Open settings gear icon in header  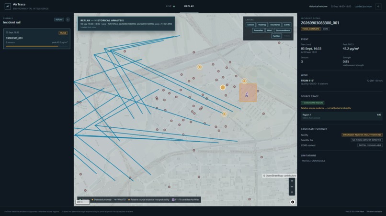click(x=378, y=6)
